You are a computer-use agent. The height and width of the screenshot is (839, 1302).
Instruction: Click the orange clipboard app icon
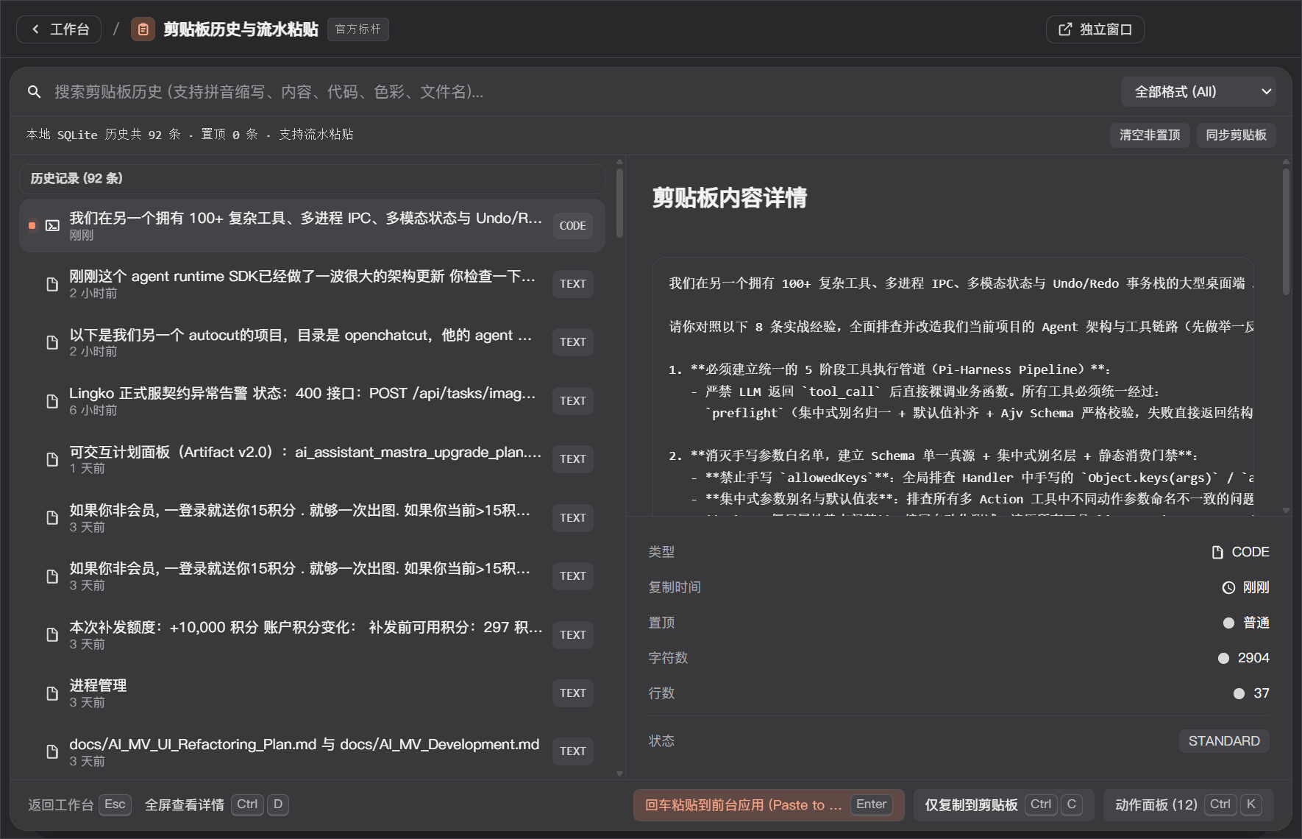(x=143, y=29)
